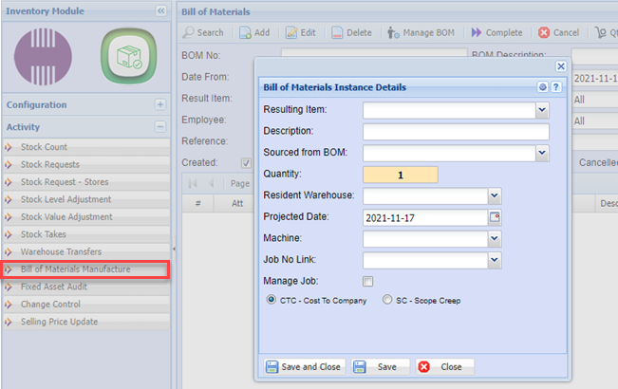Expand the Configuration section
The height and width of the screenshot is (389, 618).
point(160,104)
